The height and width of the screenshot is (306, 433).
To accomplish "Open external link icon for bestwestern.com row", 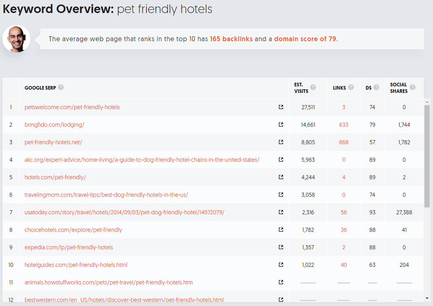I will (281, 299).
